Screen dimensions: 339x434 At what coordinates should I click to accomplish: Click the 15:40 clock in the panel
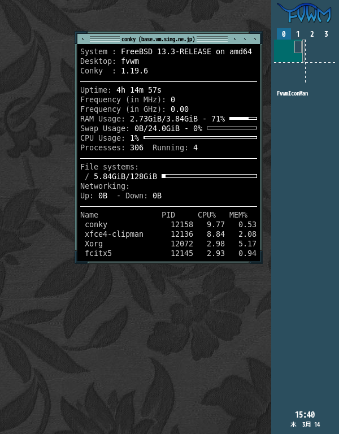[x=305, y=415]
